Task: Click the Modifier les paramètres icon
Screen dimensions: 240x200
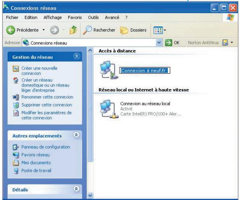Action: click(x=16, y=113)
